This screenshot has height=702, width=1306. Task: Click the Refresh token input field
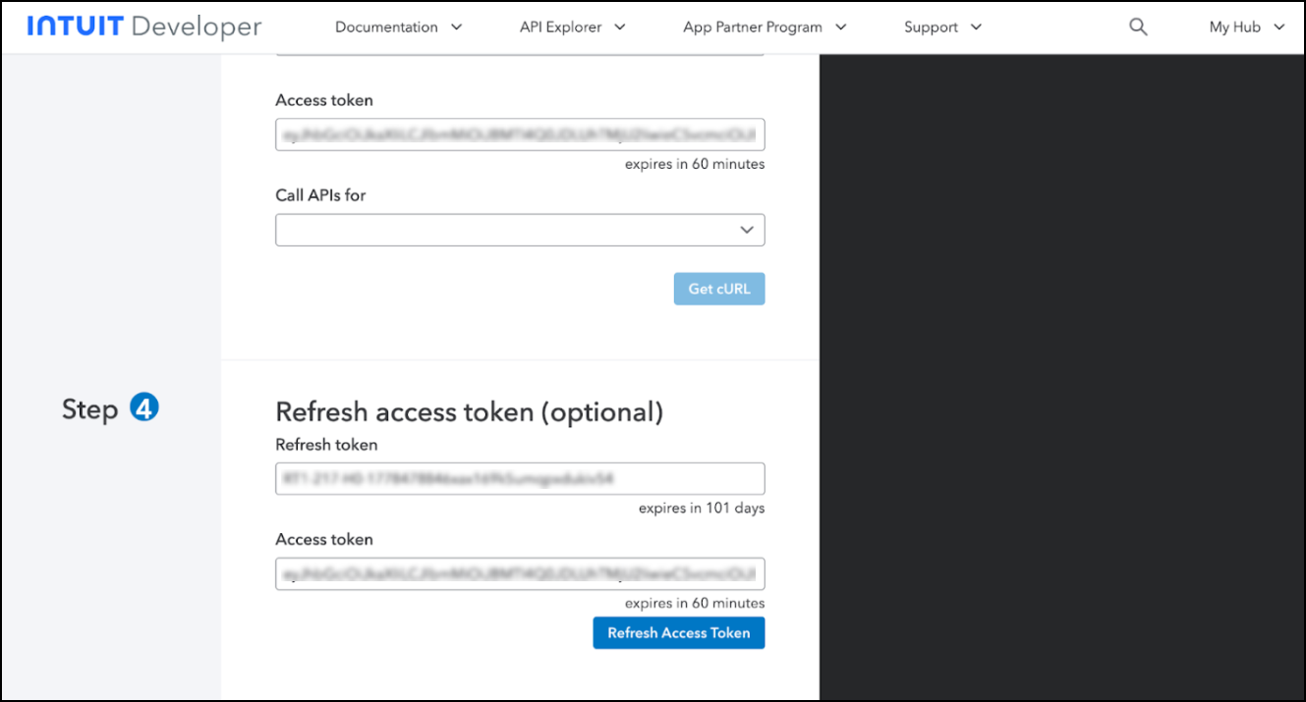click(520, 479)
